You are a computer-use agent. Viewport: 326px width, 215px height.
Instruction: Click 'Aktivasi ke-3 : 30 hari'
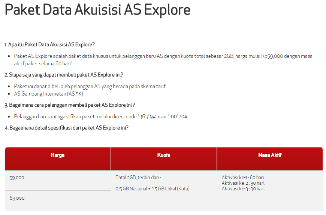(x=243, y=189)
